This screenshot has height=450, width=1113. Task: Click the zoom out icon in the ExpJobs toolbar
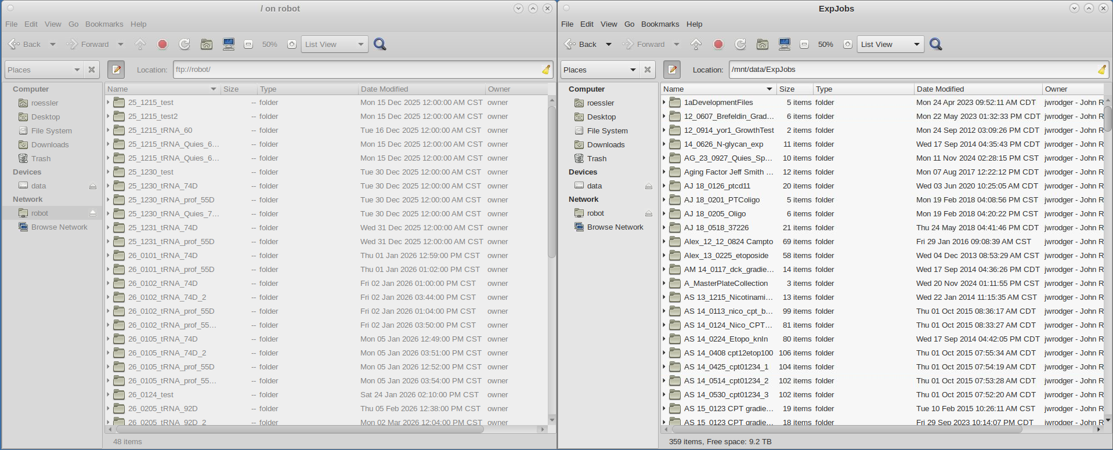click(804, 44)
